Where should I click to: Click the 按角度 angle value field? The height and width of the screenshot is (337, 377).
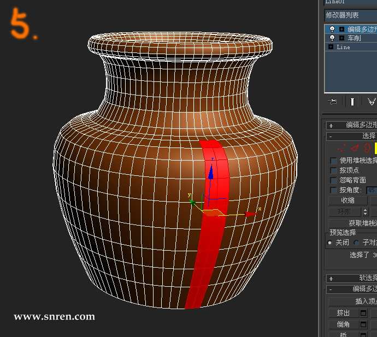coord(372,191)
